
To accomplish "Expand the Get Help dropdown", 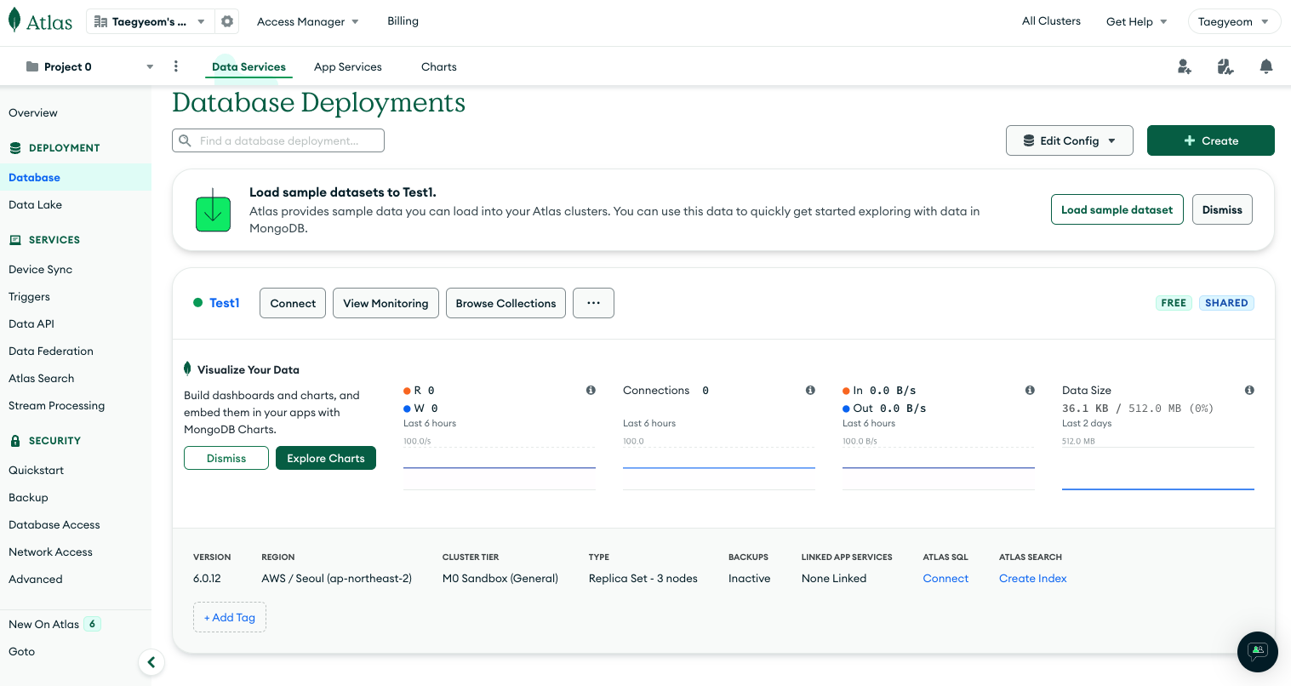I will 1137,21.
